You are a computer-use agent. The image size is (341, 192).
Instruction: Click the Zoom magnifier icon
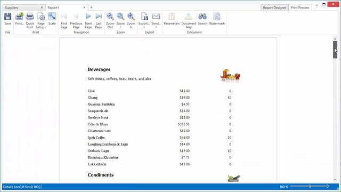(x=120, y=17)
